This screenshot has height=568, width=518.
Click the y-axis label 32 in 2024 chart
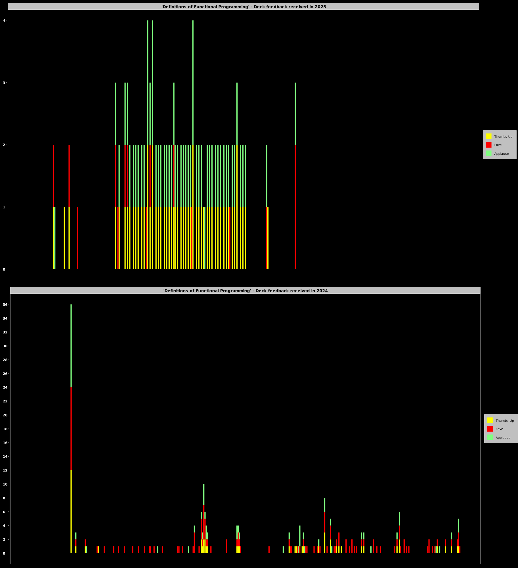5,332
